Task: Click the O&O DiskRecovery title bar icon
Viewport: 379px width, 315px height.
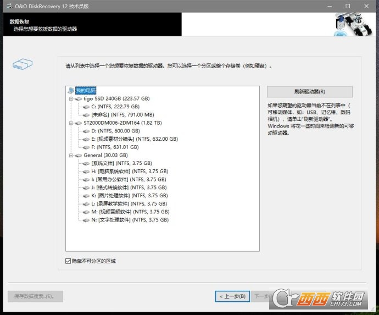Action: [x=9, y=6]
